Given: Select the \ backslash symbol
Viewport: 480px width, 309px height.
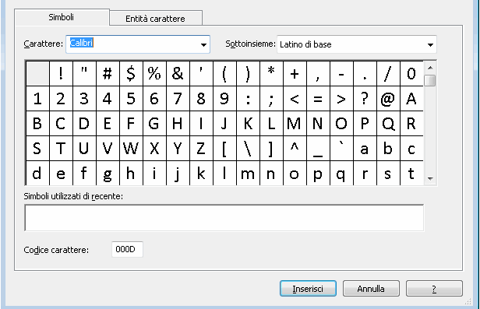Looking at the screenshot, I should [248, 149].
